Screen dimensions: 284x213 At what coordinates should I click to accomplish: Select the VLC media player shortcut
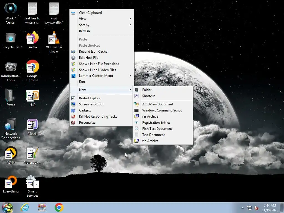54,42
